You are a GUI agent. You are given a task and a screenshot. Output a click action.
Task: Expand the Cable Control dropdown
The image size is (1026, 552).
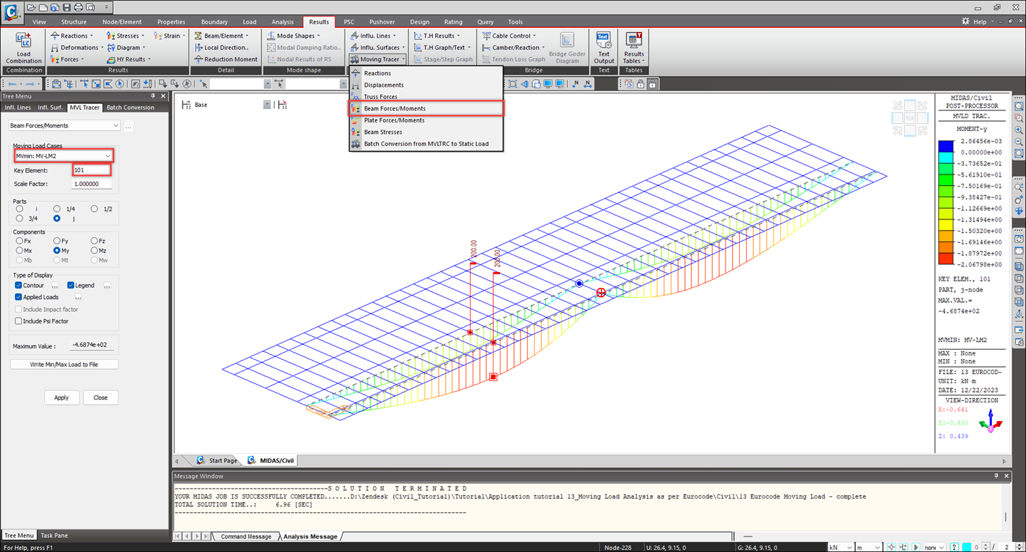click(535, 36)
